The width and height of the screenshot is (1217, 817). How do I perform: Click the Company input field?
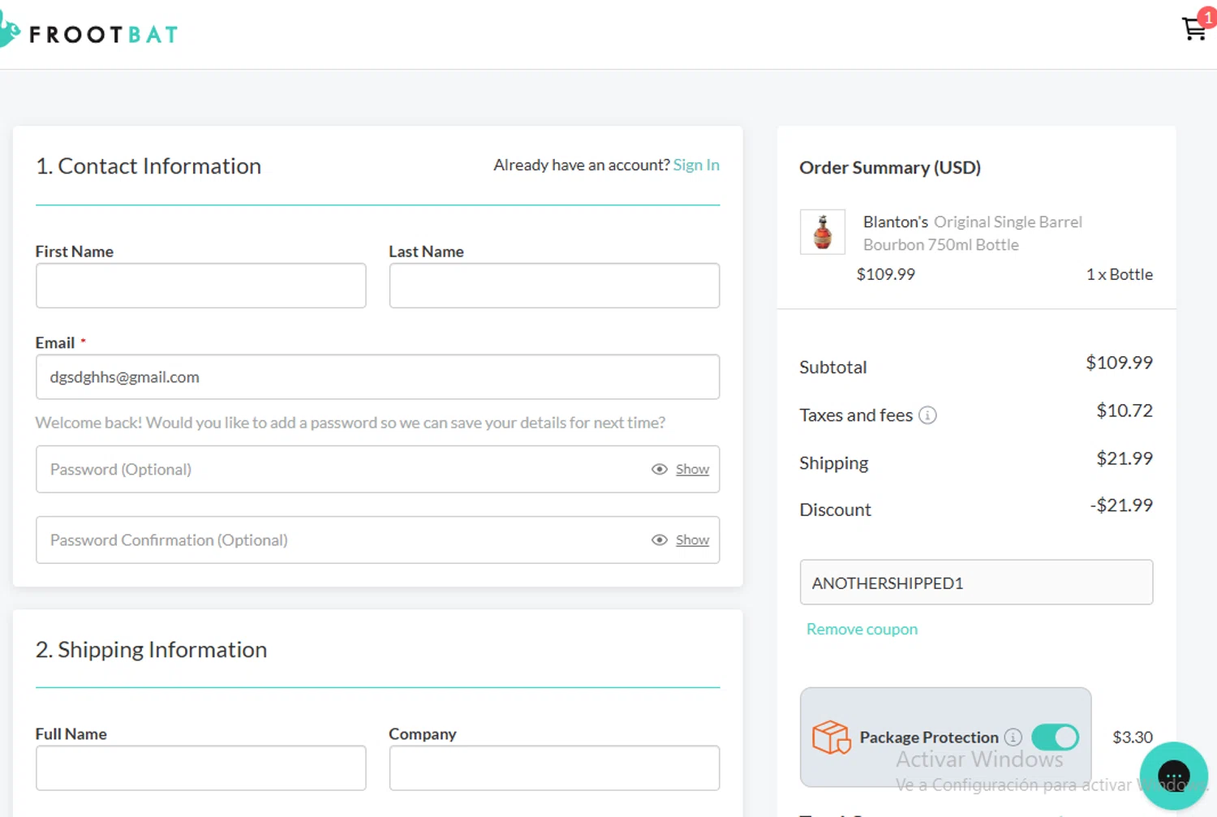[x=554, y=768]
